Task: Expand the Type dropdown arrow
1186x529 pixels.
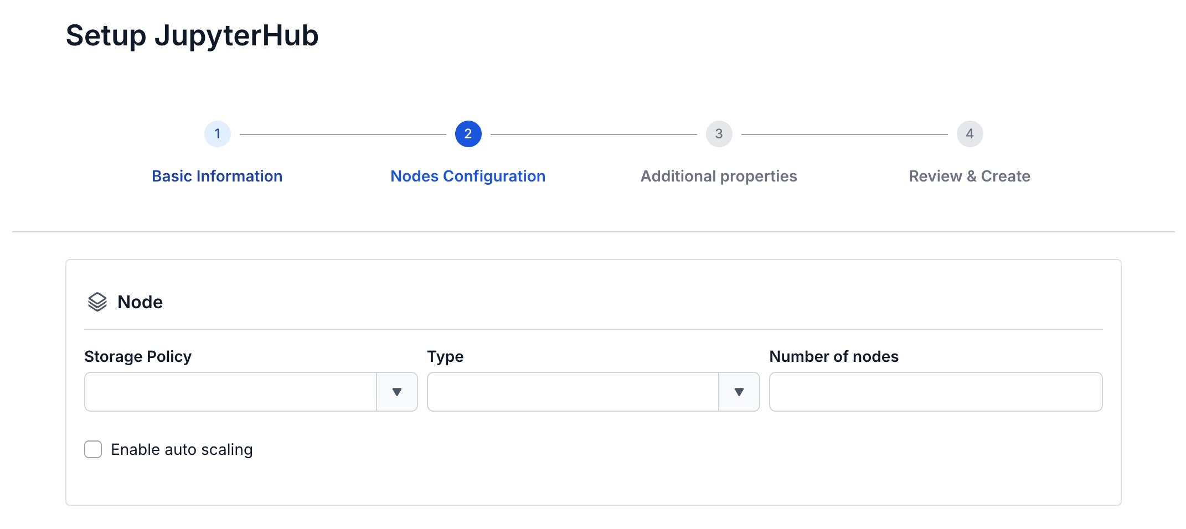Action: 739,392
